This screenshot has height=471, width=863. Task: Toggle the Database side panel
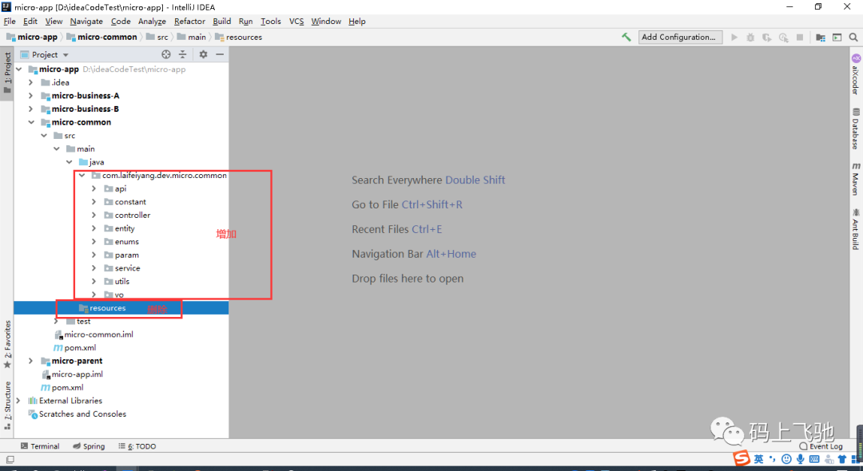tap(856, 129)
